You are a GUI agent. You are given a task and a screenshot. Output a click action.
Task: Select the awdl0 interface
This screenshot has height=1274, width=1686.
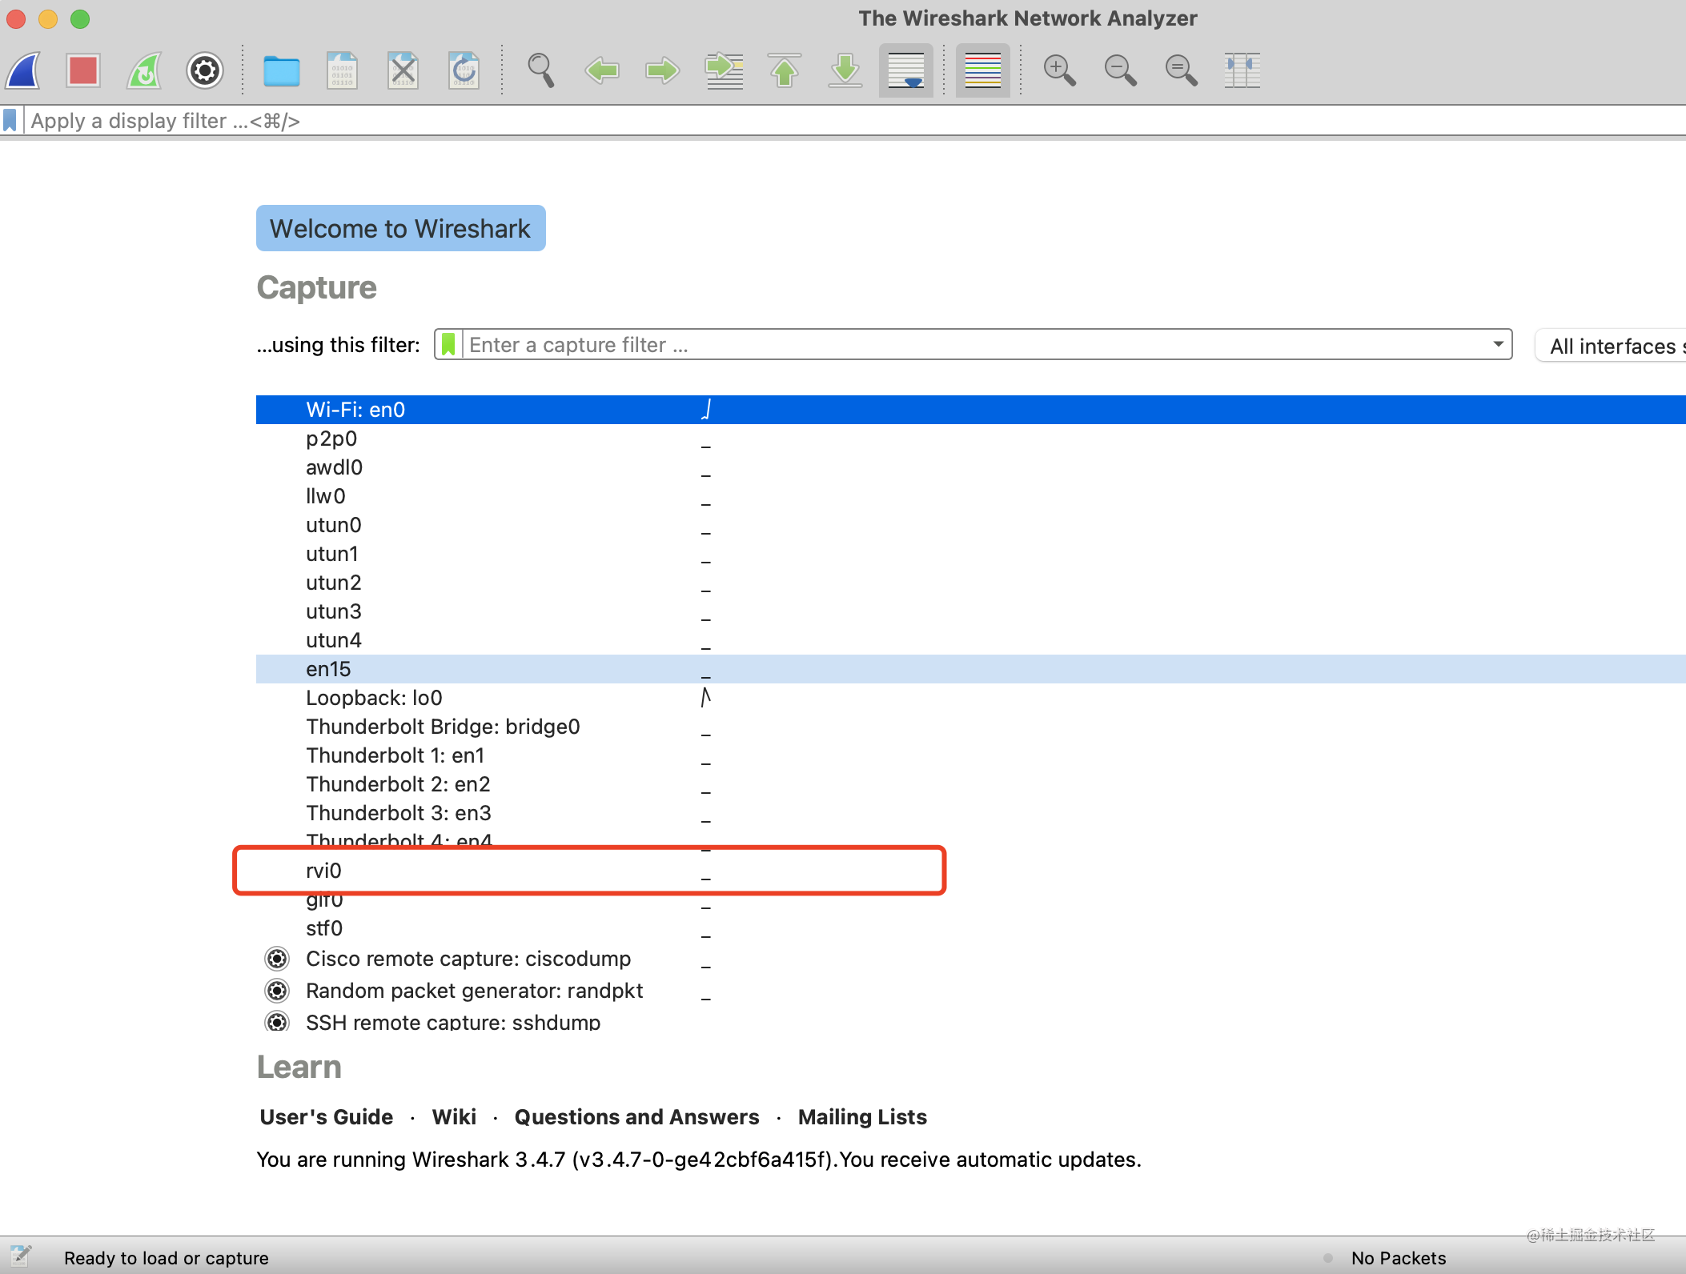pos(971,467)
